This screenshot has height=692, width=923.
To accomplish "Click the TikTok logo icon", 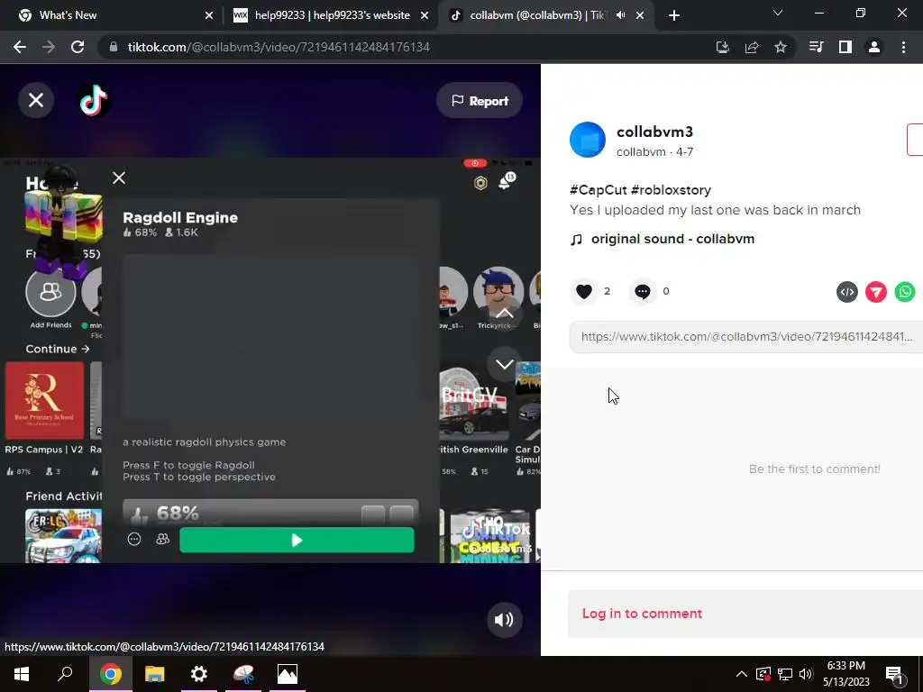I will coord(93,100).
